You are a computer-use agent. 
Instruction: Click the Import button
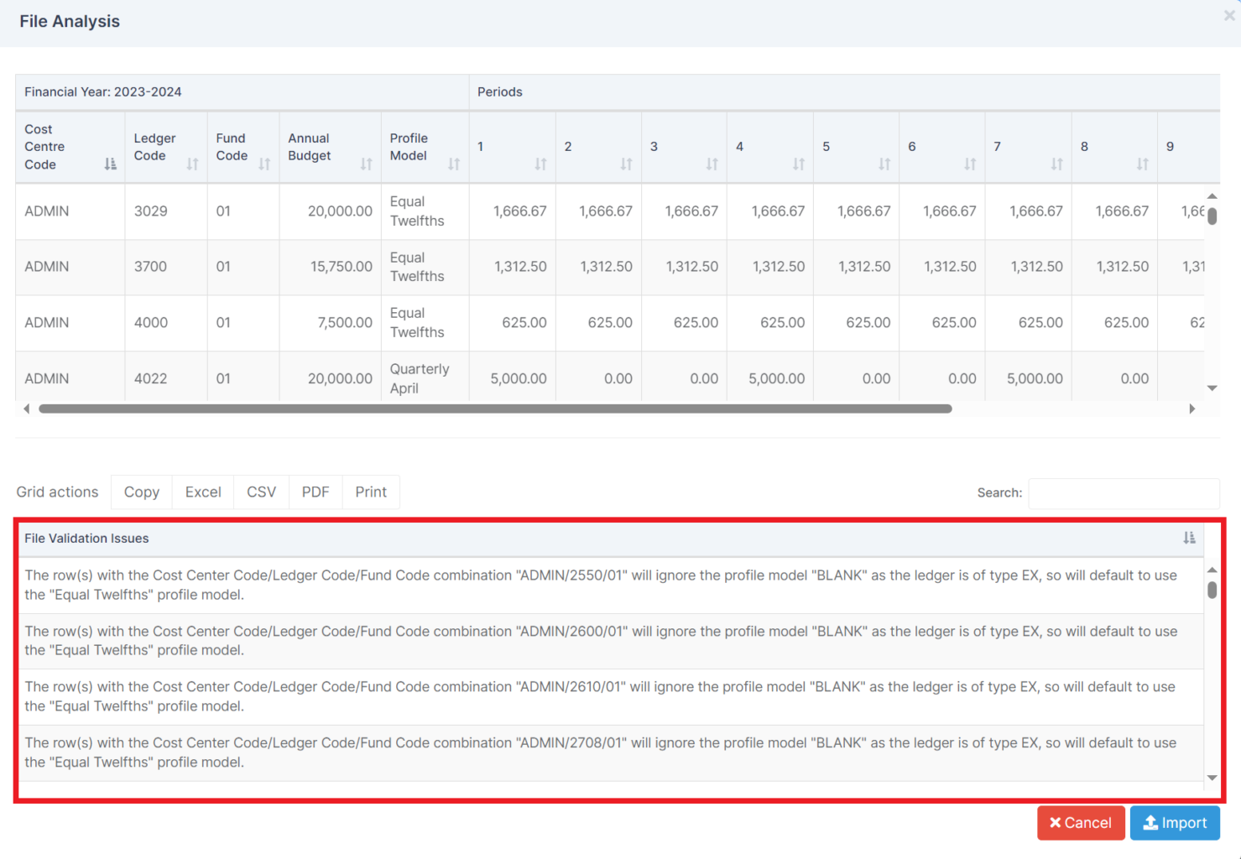tap(1175, 823)
